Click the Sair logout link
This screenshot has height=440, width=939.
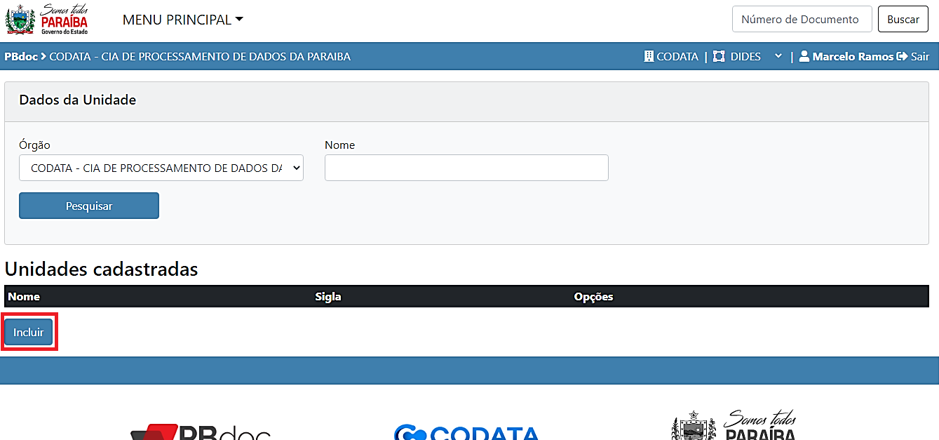click(x=920, y=56)
